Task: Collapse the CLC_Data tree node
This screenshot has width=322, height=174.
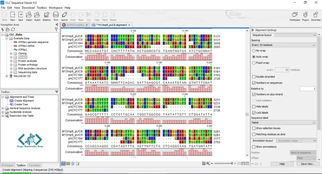Action: pos(3,35)
